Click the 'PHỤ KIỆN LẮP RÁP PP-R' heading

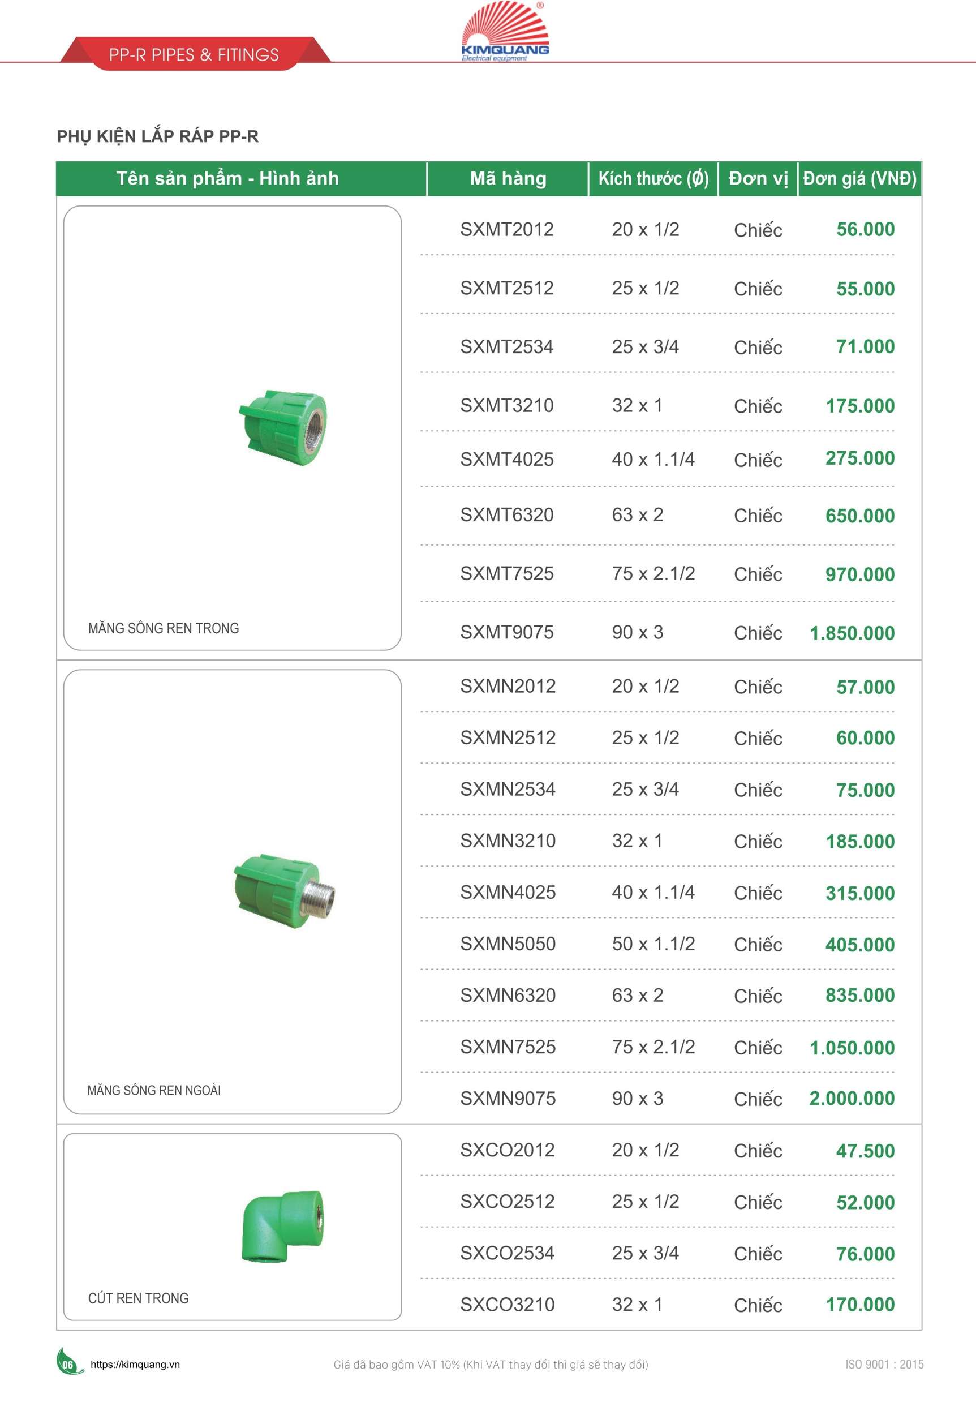click(158, 136)
